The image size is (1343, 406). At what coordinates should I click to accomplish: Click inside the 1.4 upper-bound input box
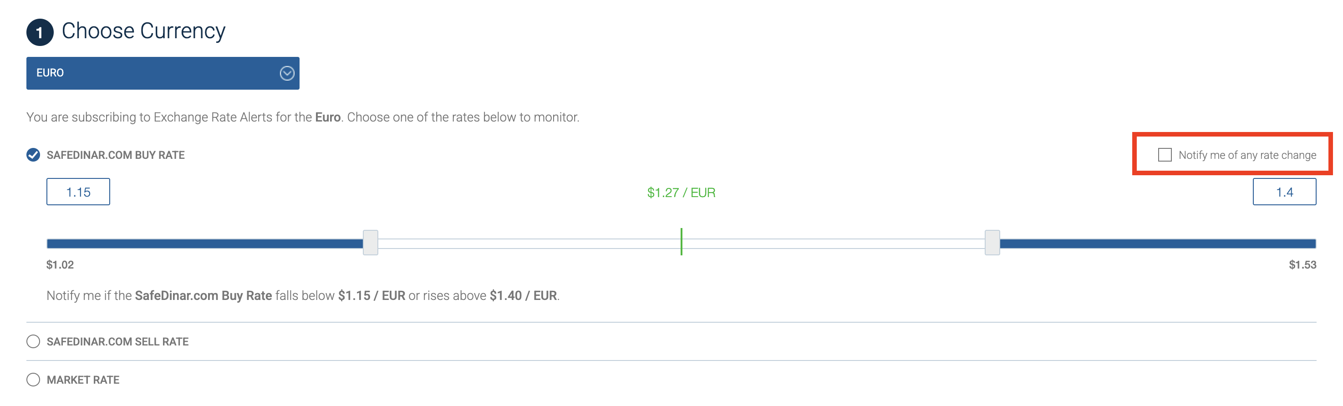(1286, 191)
